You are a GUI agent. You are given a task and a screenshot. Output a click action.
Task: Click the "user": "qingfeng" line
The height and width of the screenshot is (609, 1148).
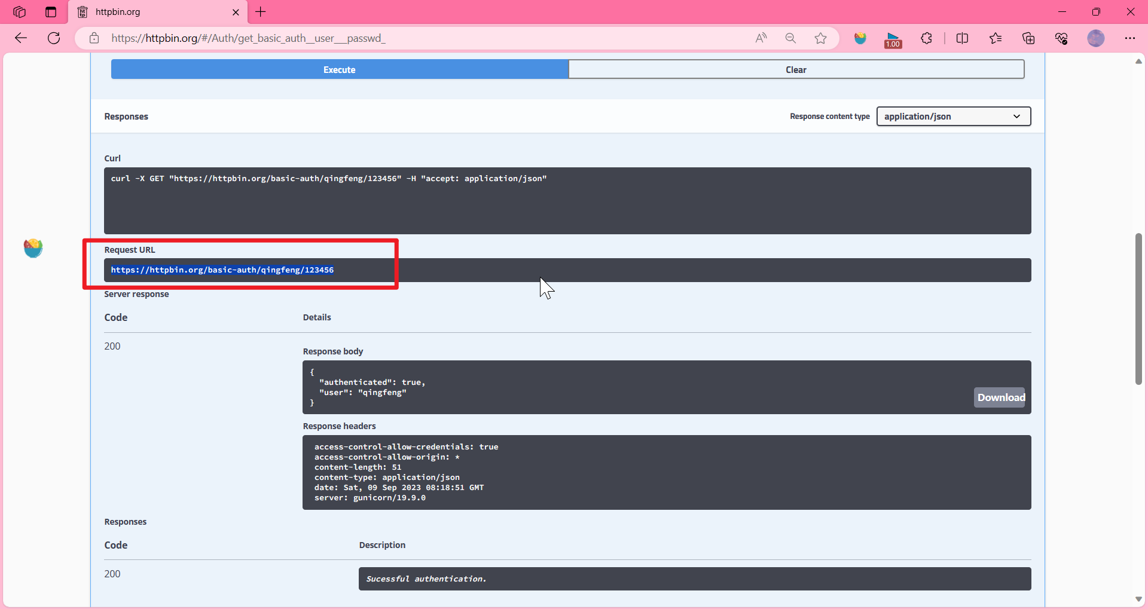click(x=363, y=393)
